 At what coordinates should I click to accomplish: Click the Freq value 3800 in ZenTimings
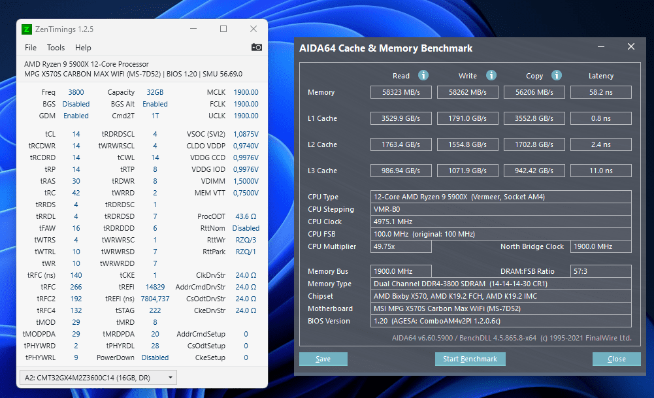pos(76,92)
